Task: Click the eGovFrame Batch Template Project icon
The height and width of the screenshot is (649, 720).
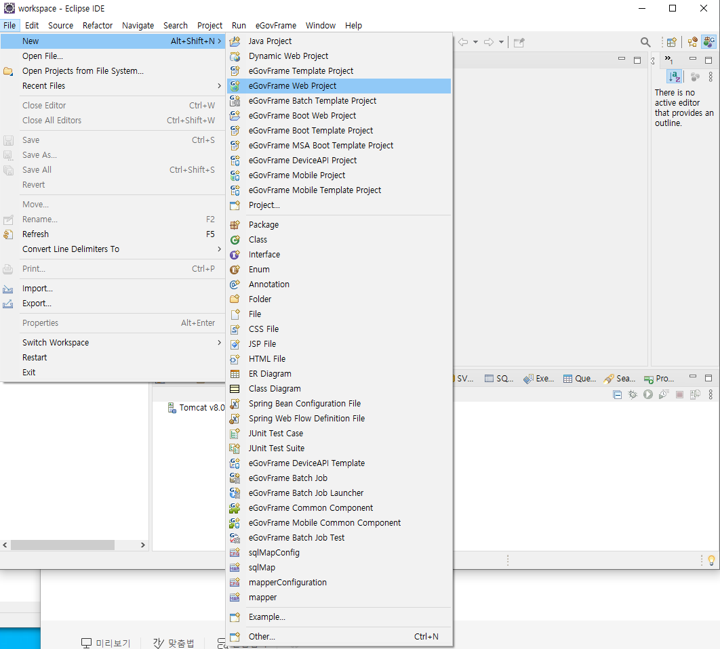Action: click(x=235, y=101)
